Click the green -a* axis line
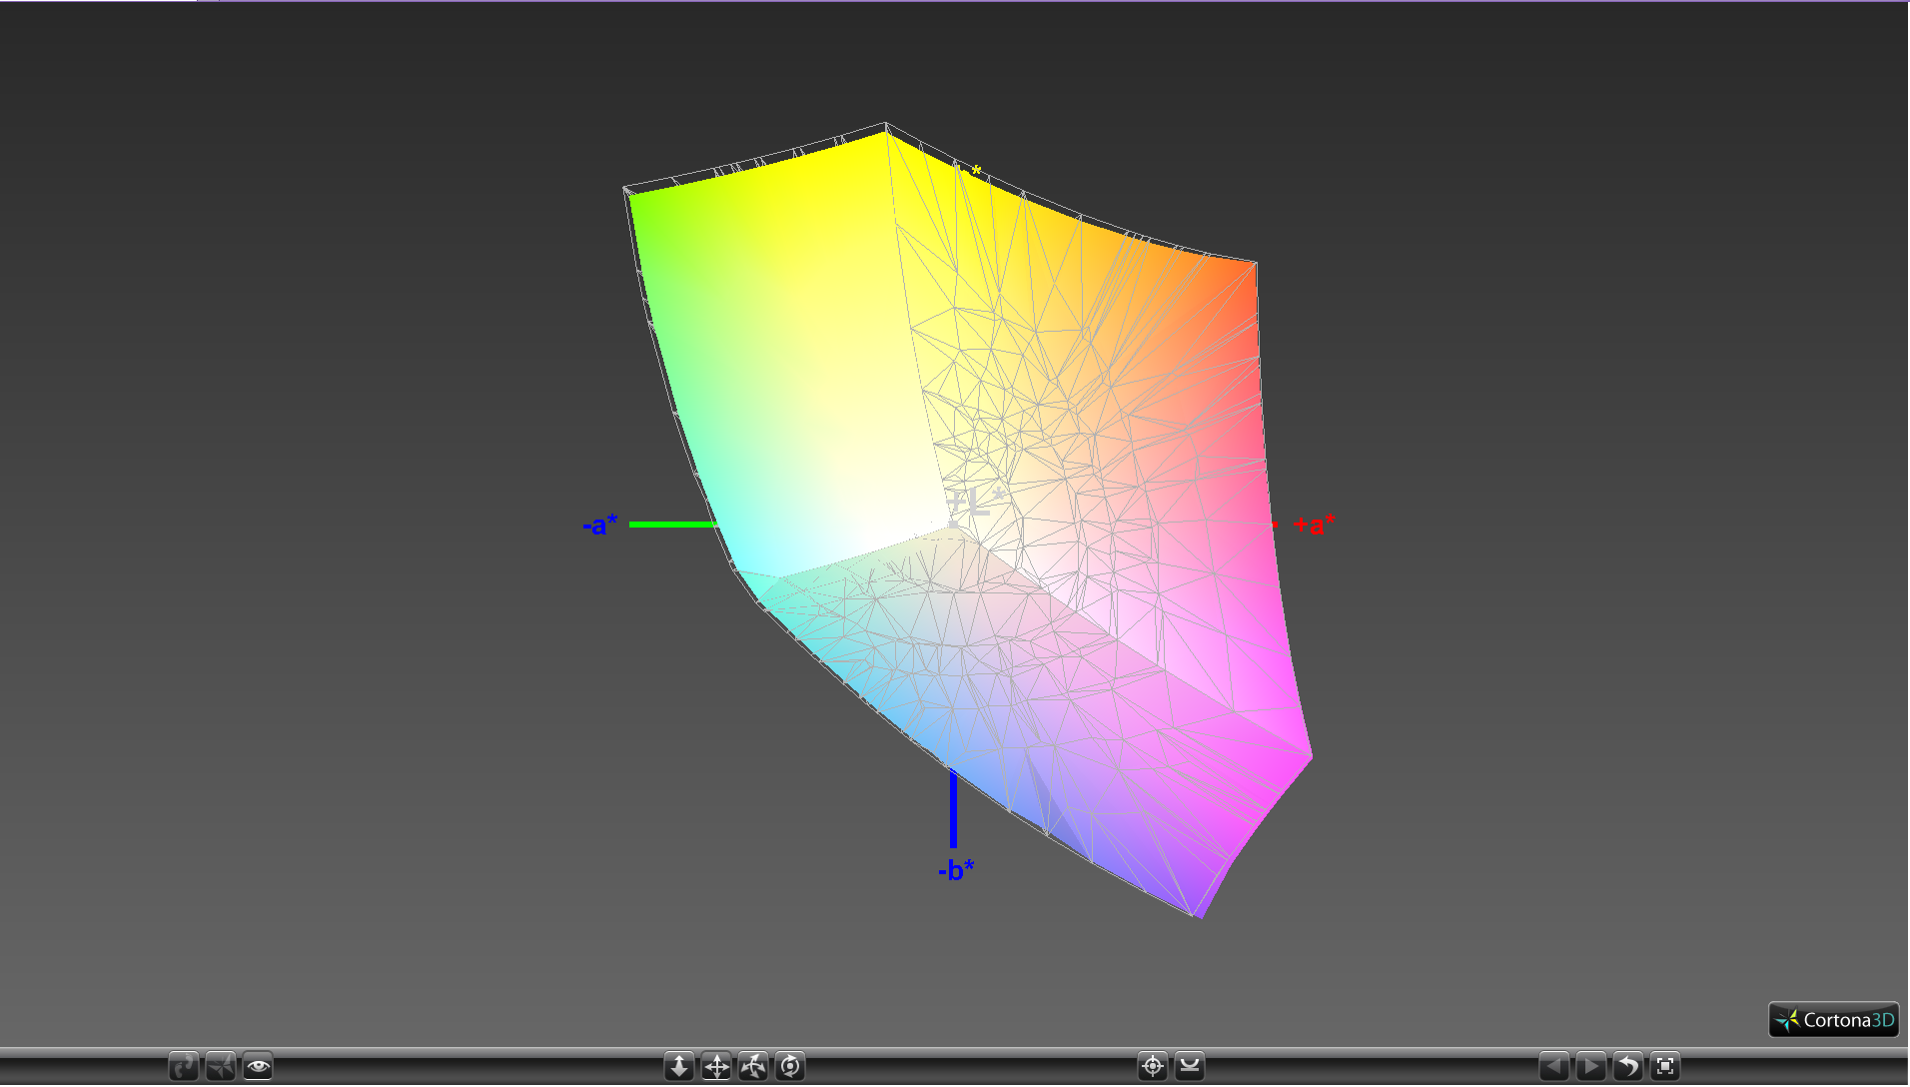 tap(673, 525)
